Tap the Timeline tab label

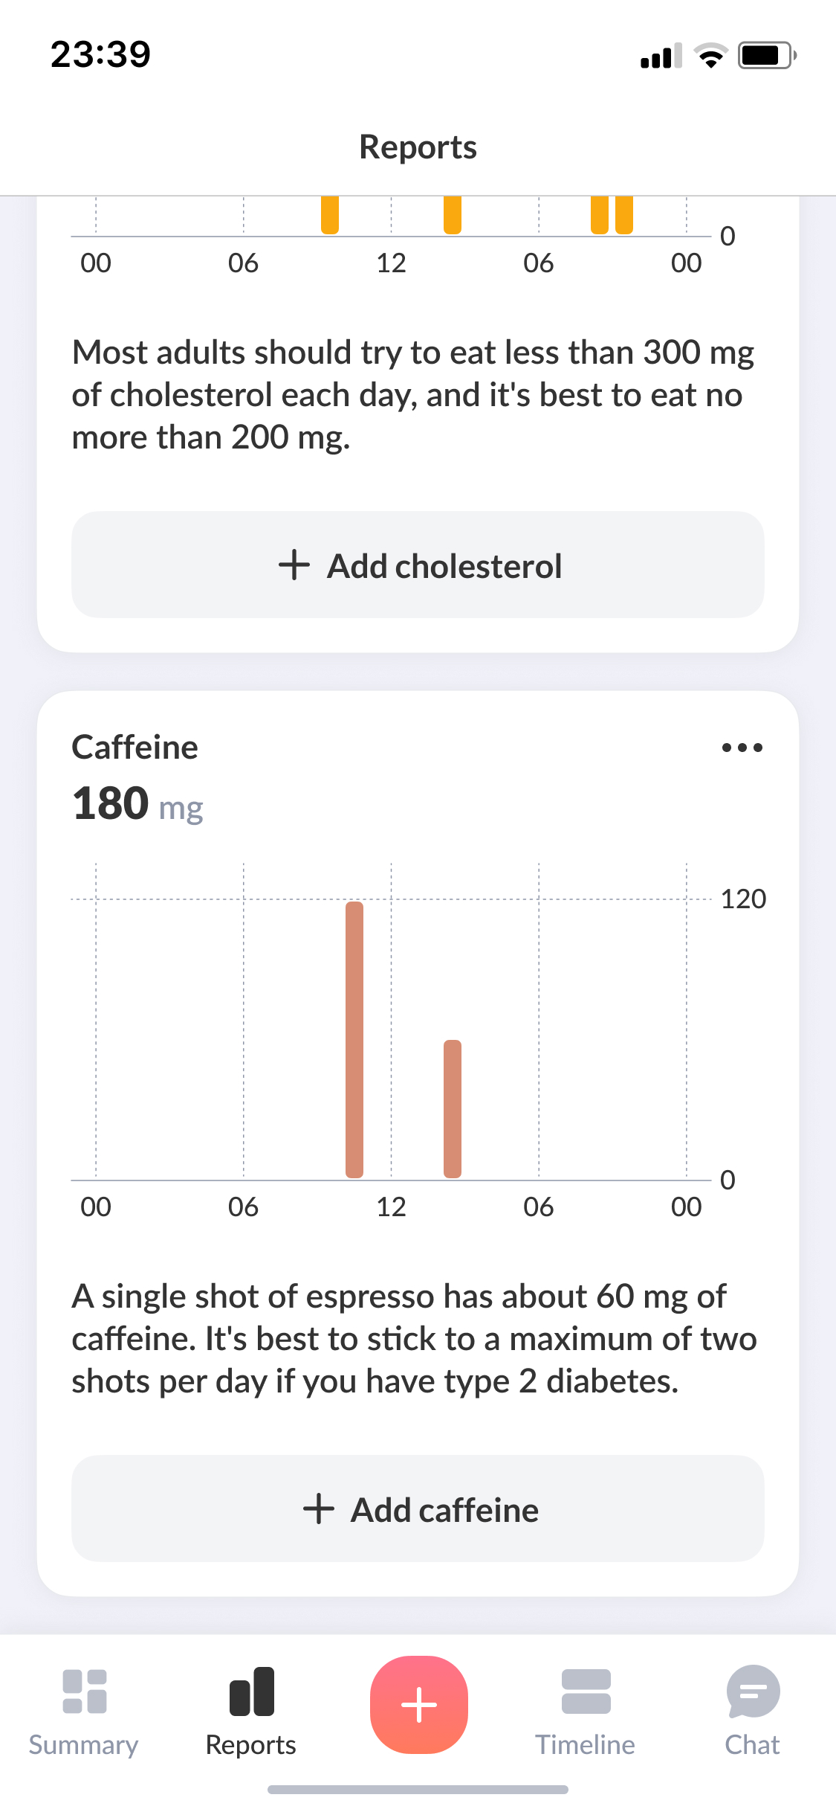tap(586, 1745)
